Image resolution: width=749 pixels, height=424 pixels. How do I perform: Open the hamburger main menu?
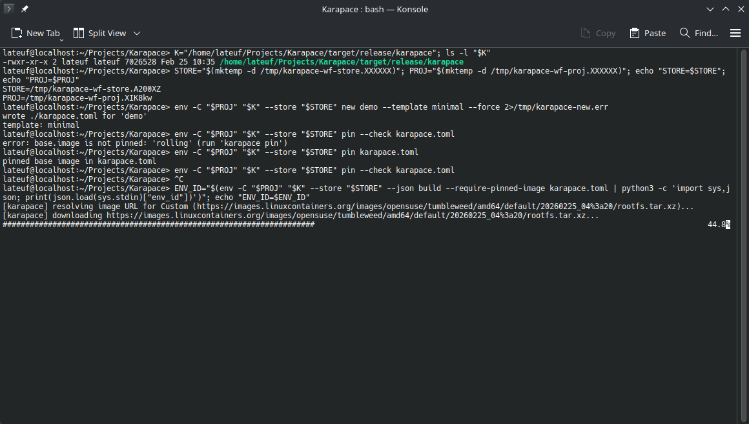[x=735, y=33]
